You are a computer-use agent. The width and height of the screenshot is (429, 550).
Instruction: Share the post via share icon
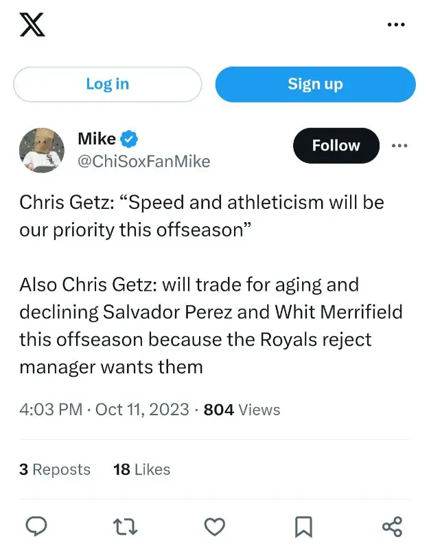(392, 527)
